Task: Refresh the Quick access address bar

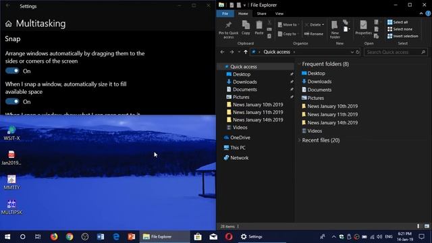Action: (x=357, y=52)
